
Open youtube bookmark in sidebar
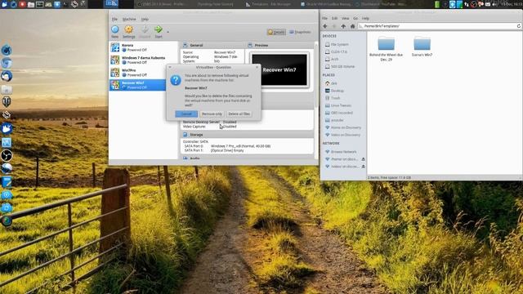[337, 120]
